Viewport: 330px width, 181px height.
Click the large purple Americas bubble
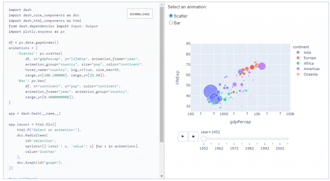262,66
